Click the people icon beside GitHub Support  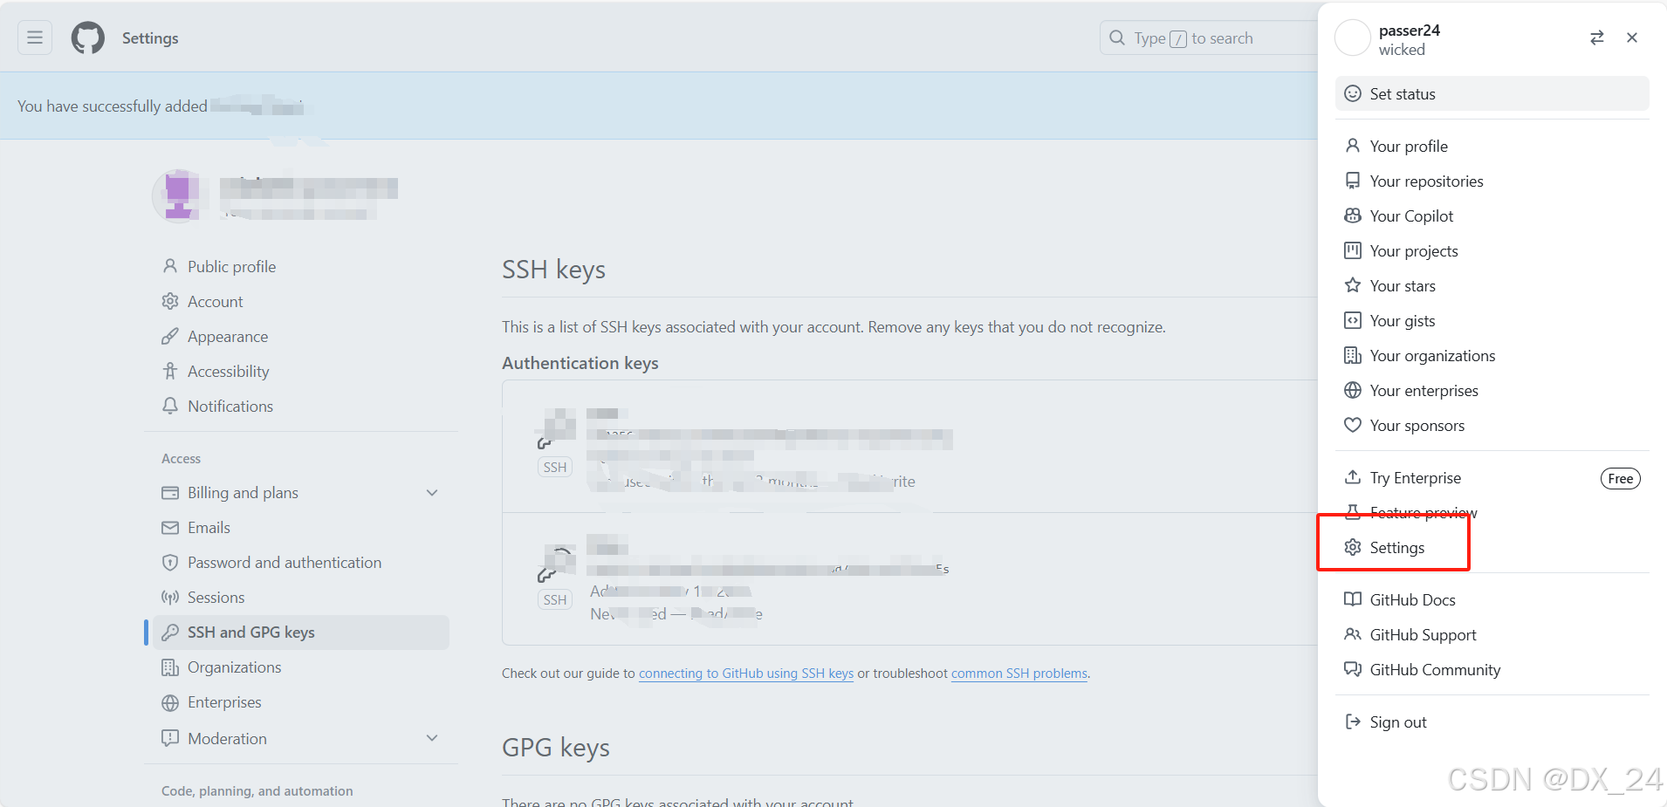pos(1353,634)
